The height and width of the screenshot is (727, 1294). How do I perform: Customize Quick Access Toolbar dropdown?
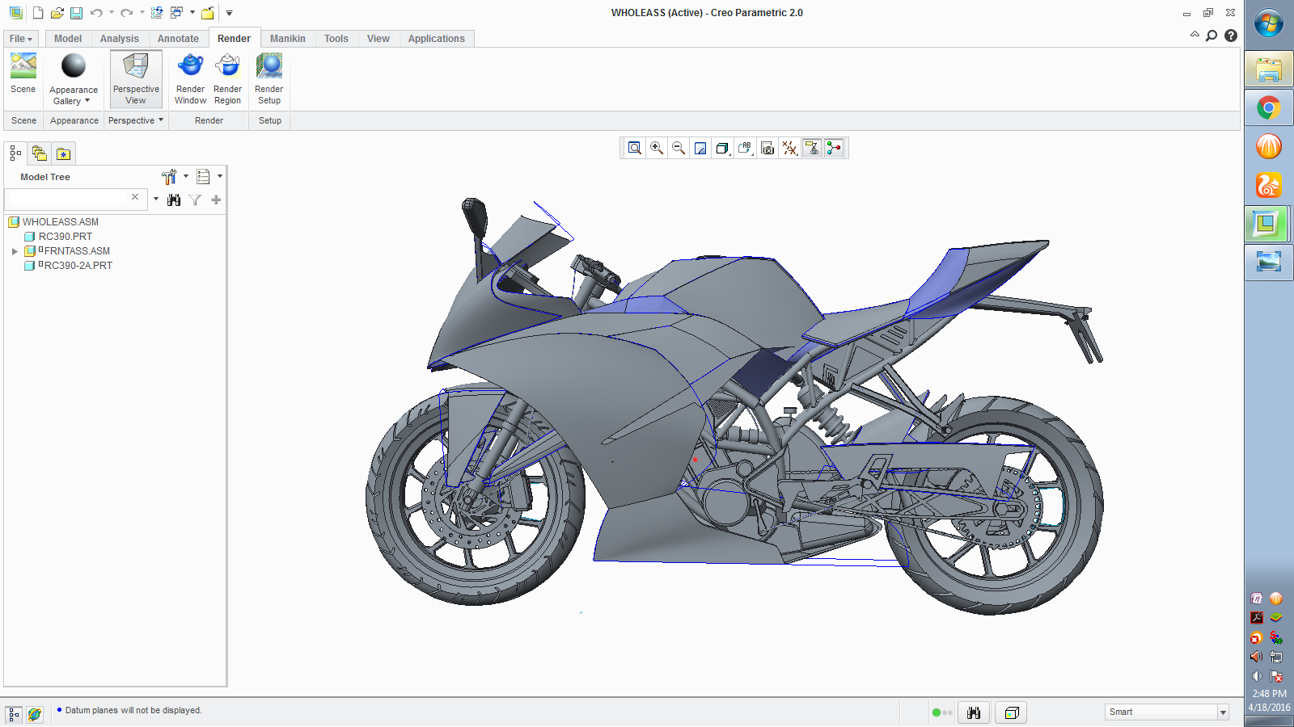[x=229, y=13]
